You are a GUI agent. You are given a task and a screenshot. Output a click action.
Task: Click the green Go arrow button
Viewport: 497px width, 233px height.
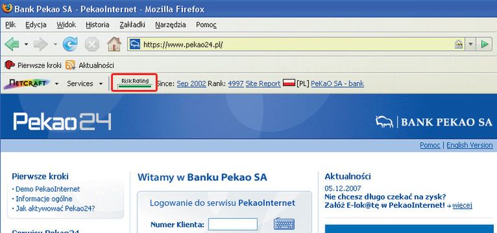pos(484,44)
